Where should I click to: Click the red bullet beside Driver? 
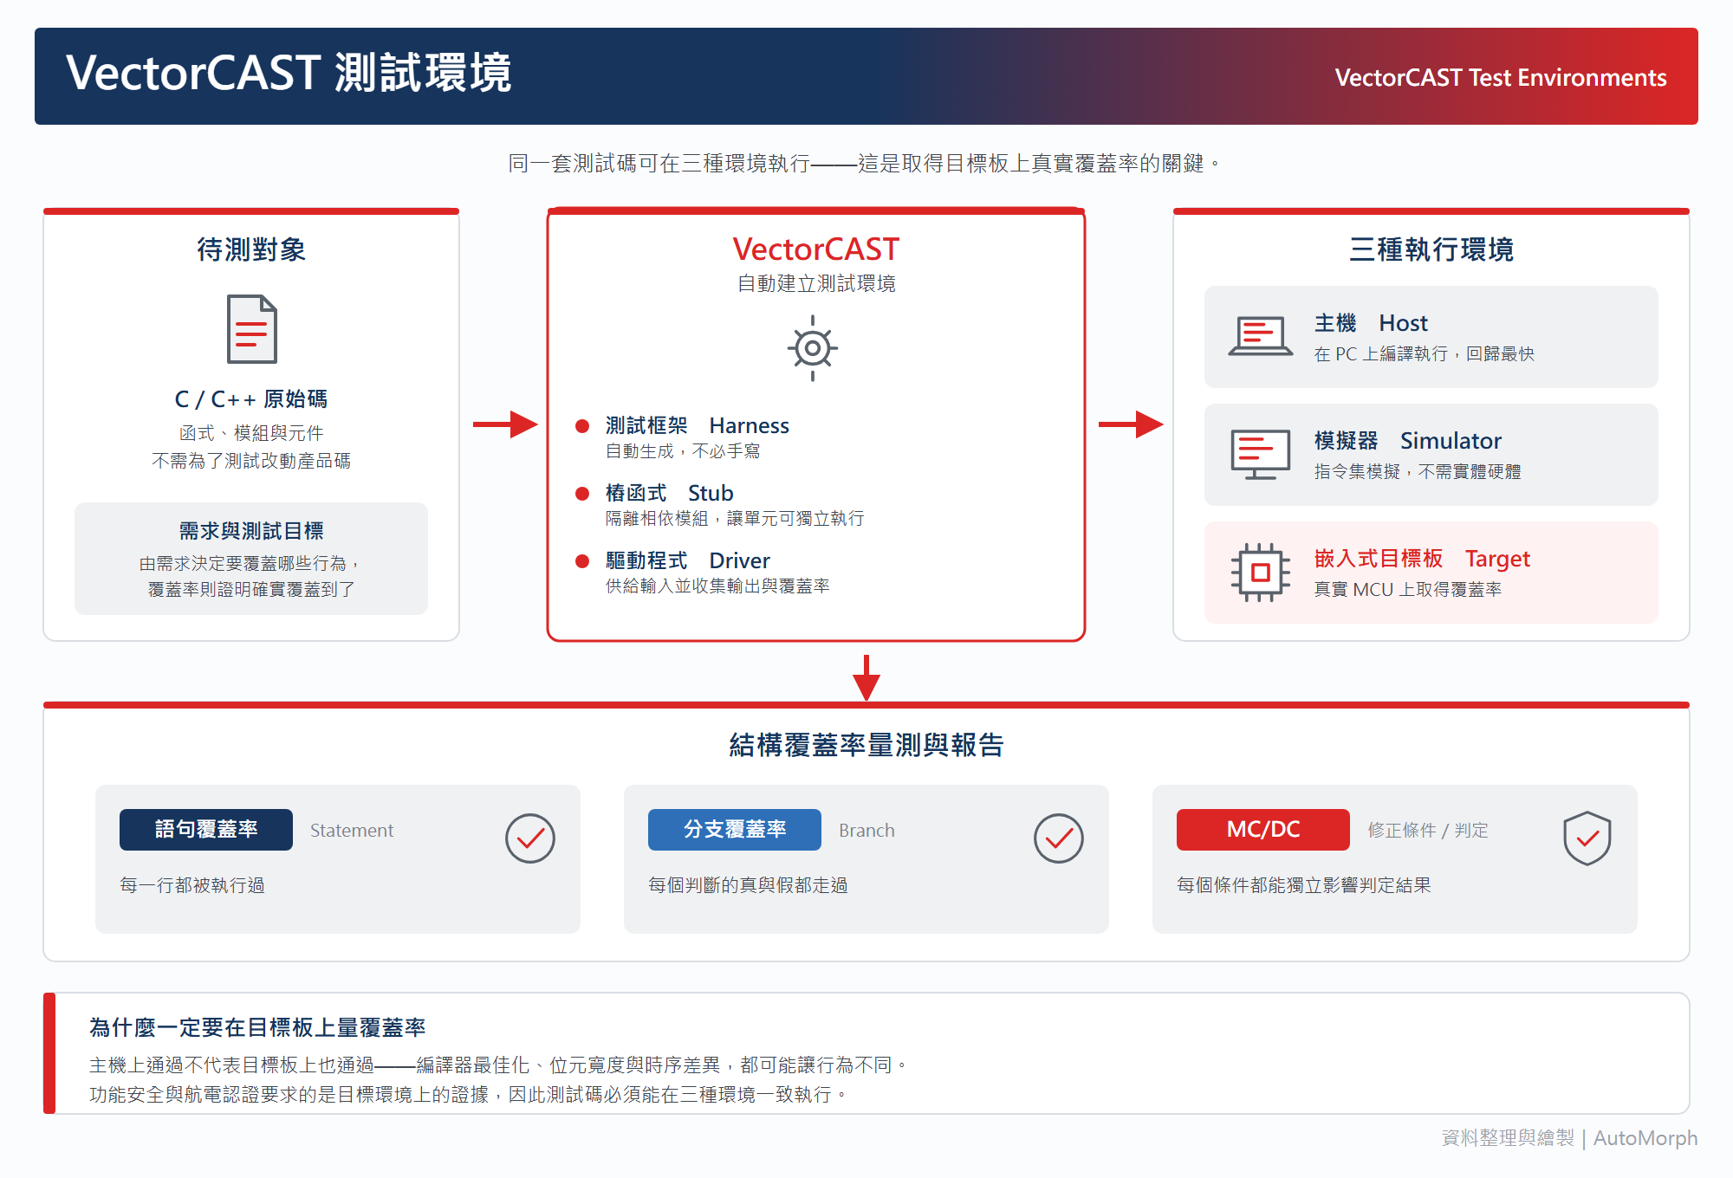[582, 561]
